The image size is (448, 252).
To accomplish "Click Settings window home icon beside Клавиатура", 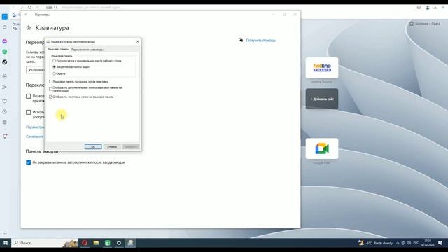I will (28, 28).
